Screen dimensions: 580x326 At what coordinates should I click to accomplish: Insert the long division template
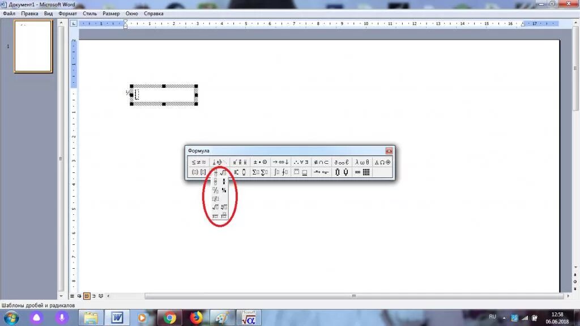215,215
